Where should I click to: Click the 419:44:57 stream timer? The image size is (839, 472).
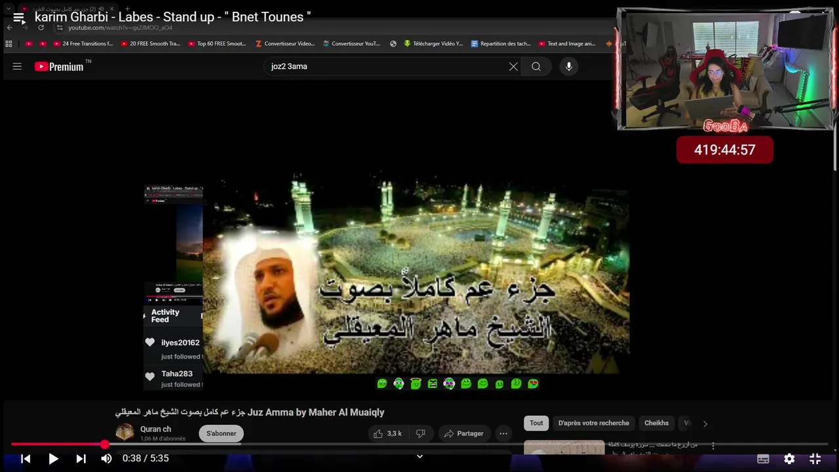(x=725, y=149)
